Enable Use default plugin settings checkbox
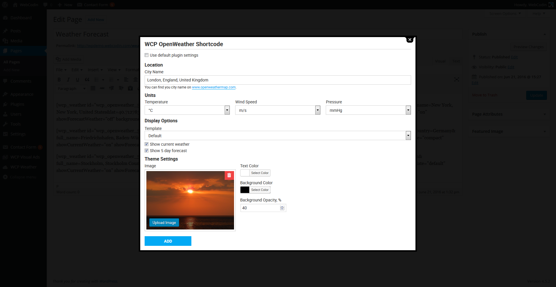 147,55
